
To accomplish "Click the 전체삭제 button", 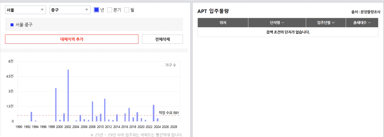I will (x=162, y=39).
